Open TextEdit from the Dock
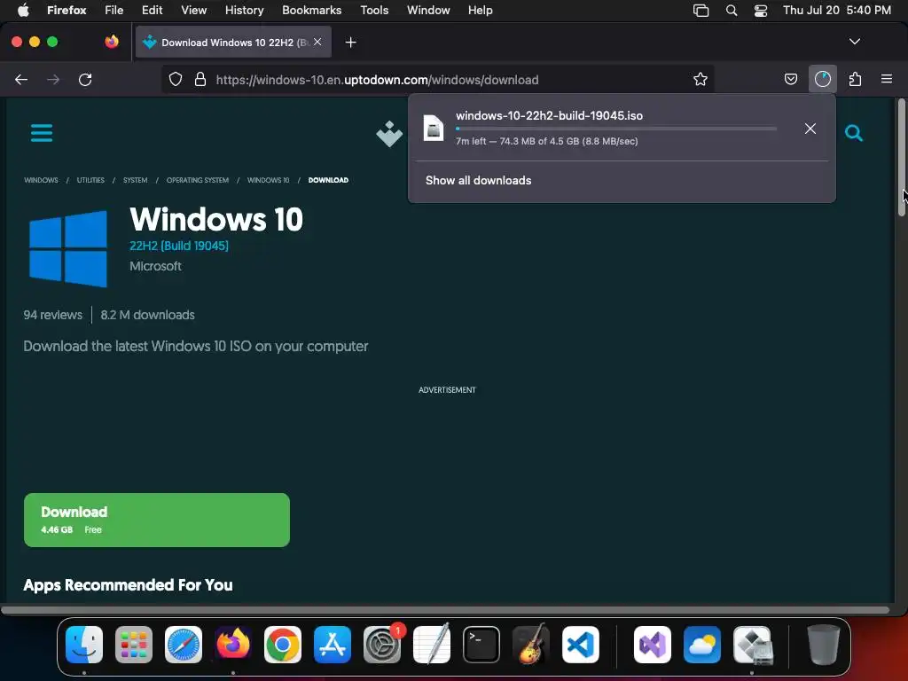Viewport: 908px width, 681px height. pos(432,645)
